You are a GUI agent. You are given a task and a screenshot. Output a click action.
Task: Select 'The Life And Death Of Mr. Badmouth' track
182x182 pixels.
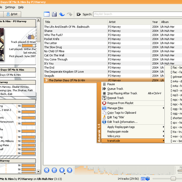point(113,27)
